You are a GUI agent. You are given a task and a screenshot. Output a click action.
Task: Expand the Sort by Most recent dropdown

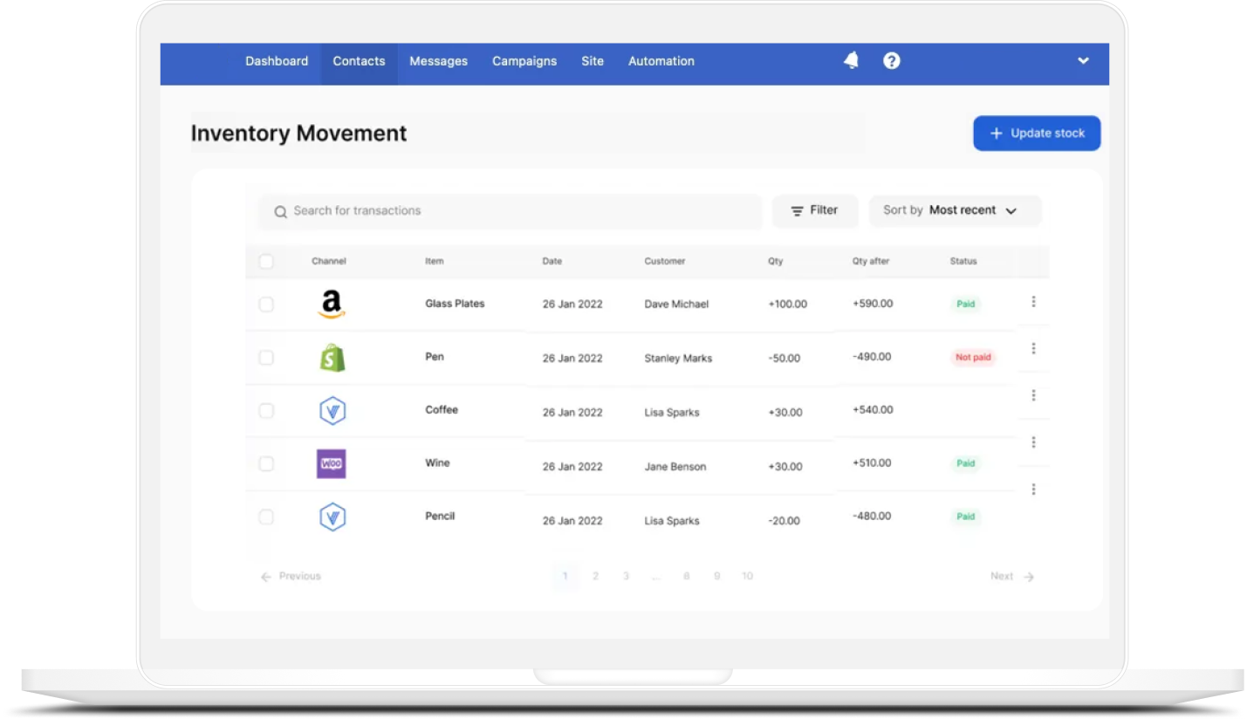coord(955,210)
